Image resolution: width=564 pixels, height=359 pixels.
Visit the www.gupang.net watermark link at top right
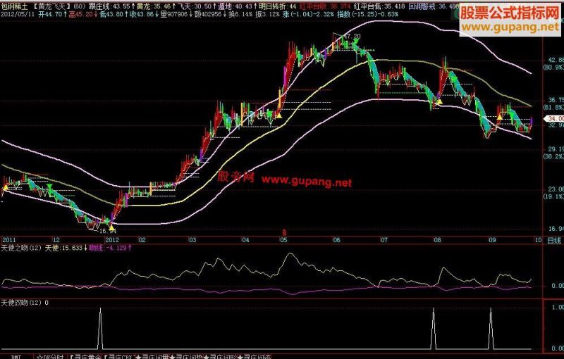pyautogui.click(x=510, y=27)
